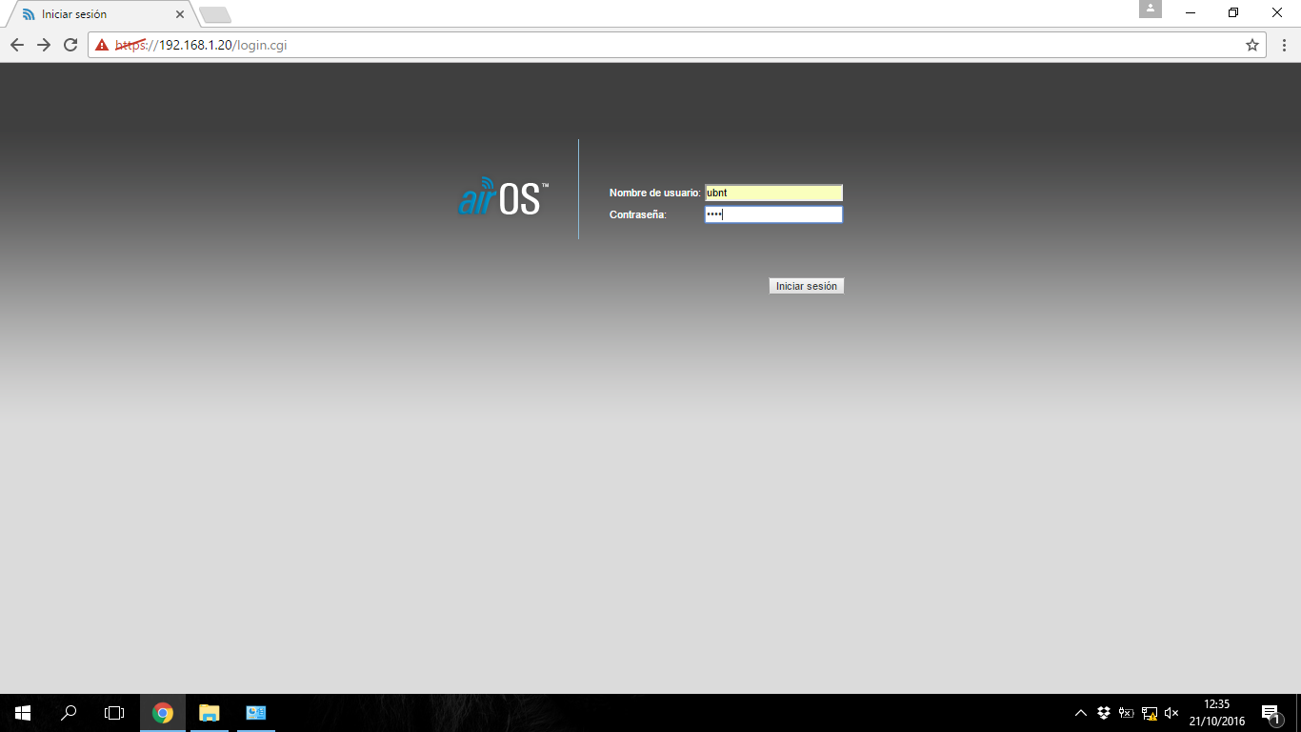Open the Action Center notifications icon
1301x732 pixels.
click(x=1271, y=713)
